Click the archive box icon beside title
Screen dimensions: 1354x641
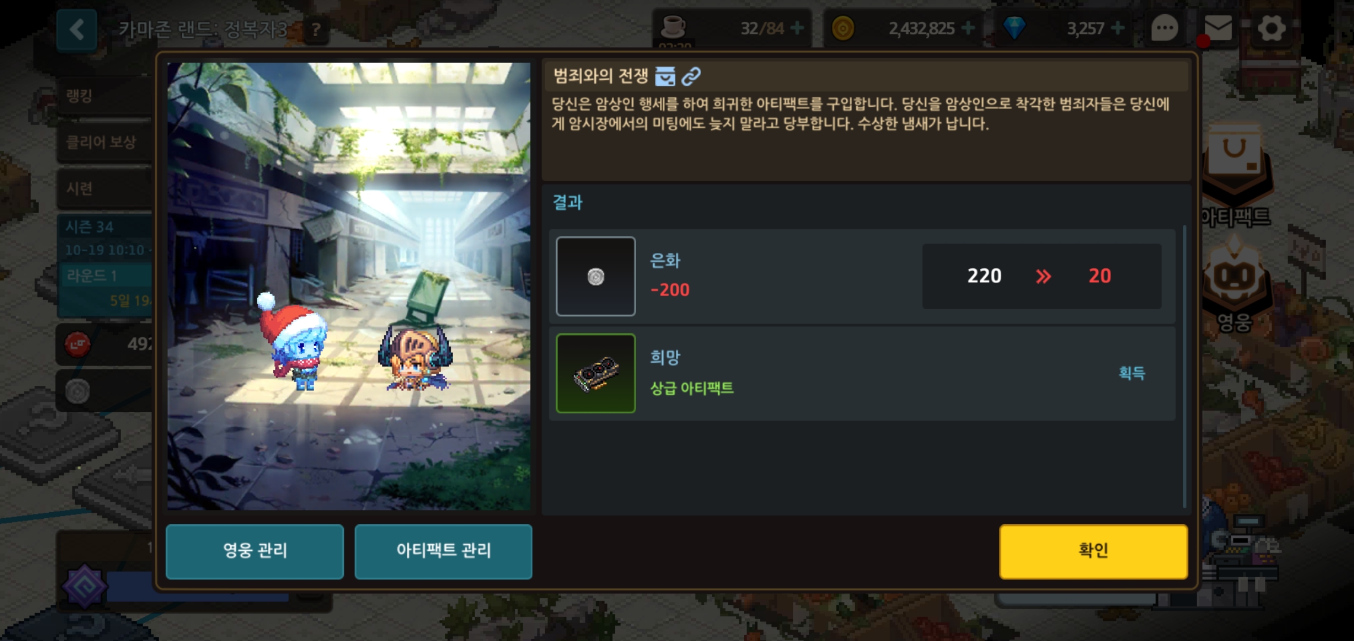665,76
